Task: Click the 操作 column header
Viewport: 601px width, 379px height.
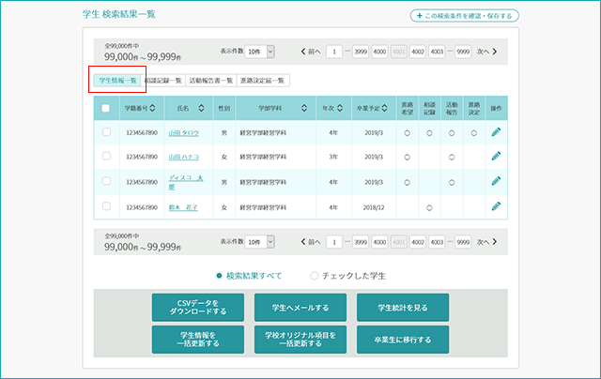Action: (497, 108)
